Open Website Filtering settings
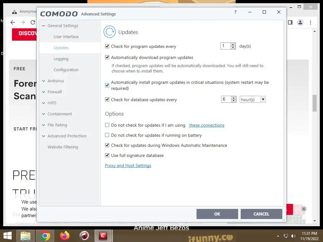 tap(63, 147)
